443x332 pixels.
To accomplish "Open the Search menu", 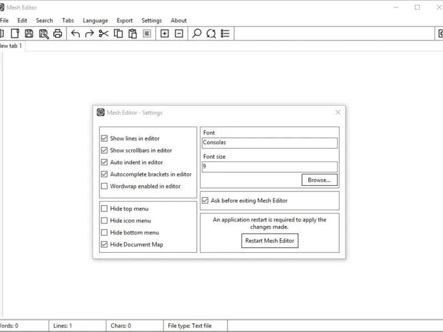I will coord(44,20).
